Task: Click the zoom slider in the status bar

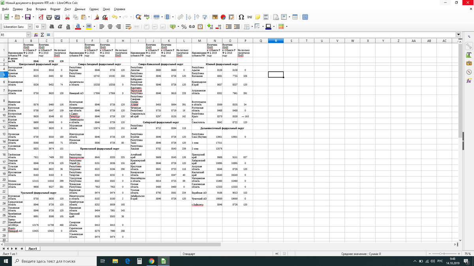Action: coord(444,254)
